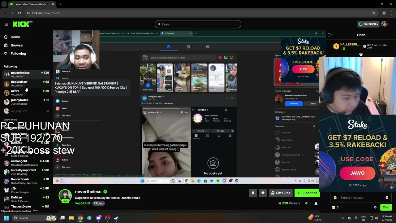Expand Show More in Following list
The width and height of the screenshot is (396, 223).
click(10, 120)
